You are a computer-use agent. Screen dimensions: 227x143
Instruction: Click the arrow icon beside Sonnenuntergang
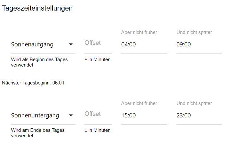(x=71, y=115)
